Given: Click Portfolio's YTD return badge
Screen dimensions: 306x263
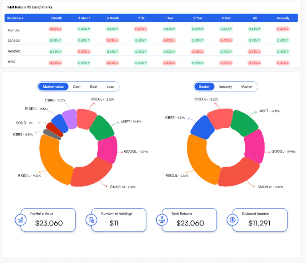Looking at the screenshot, I should click(x=141, y=29).
